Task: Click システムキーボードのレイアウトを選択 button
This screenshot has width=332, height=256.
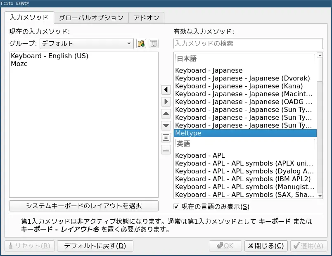Action: click(84, 206)
